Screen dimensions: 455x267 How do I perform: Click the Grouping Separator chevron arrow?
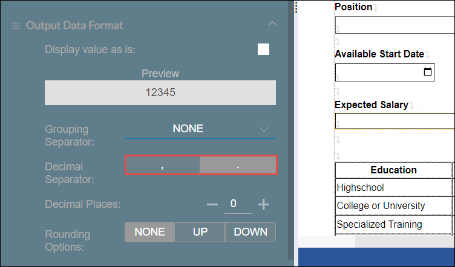[x=264, y=129]
